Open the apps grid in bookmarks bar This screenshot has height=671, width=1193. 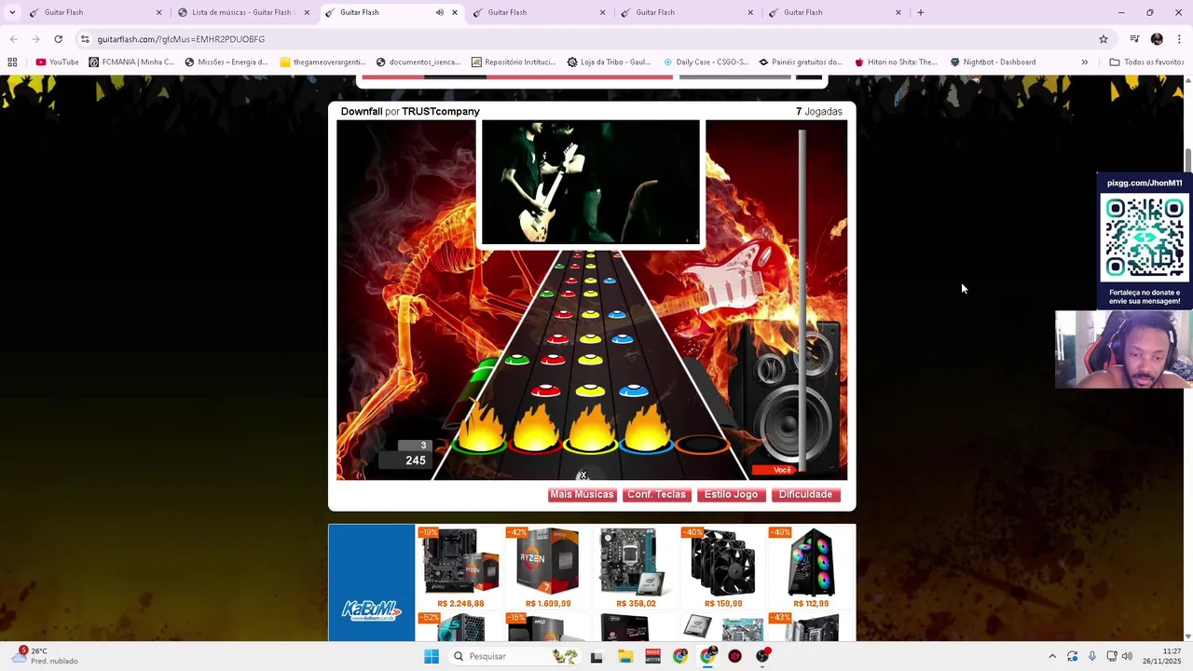click(12, 62)
